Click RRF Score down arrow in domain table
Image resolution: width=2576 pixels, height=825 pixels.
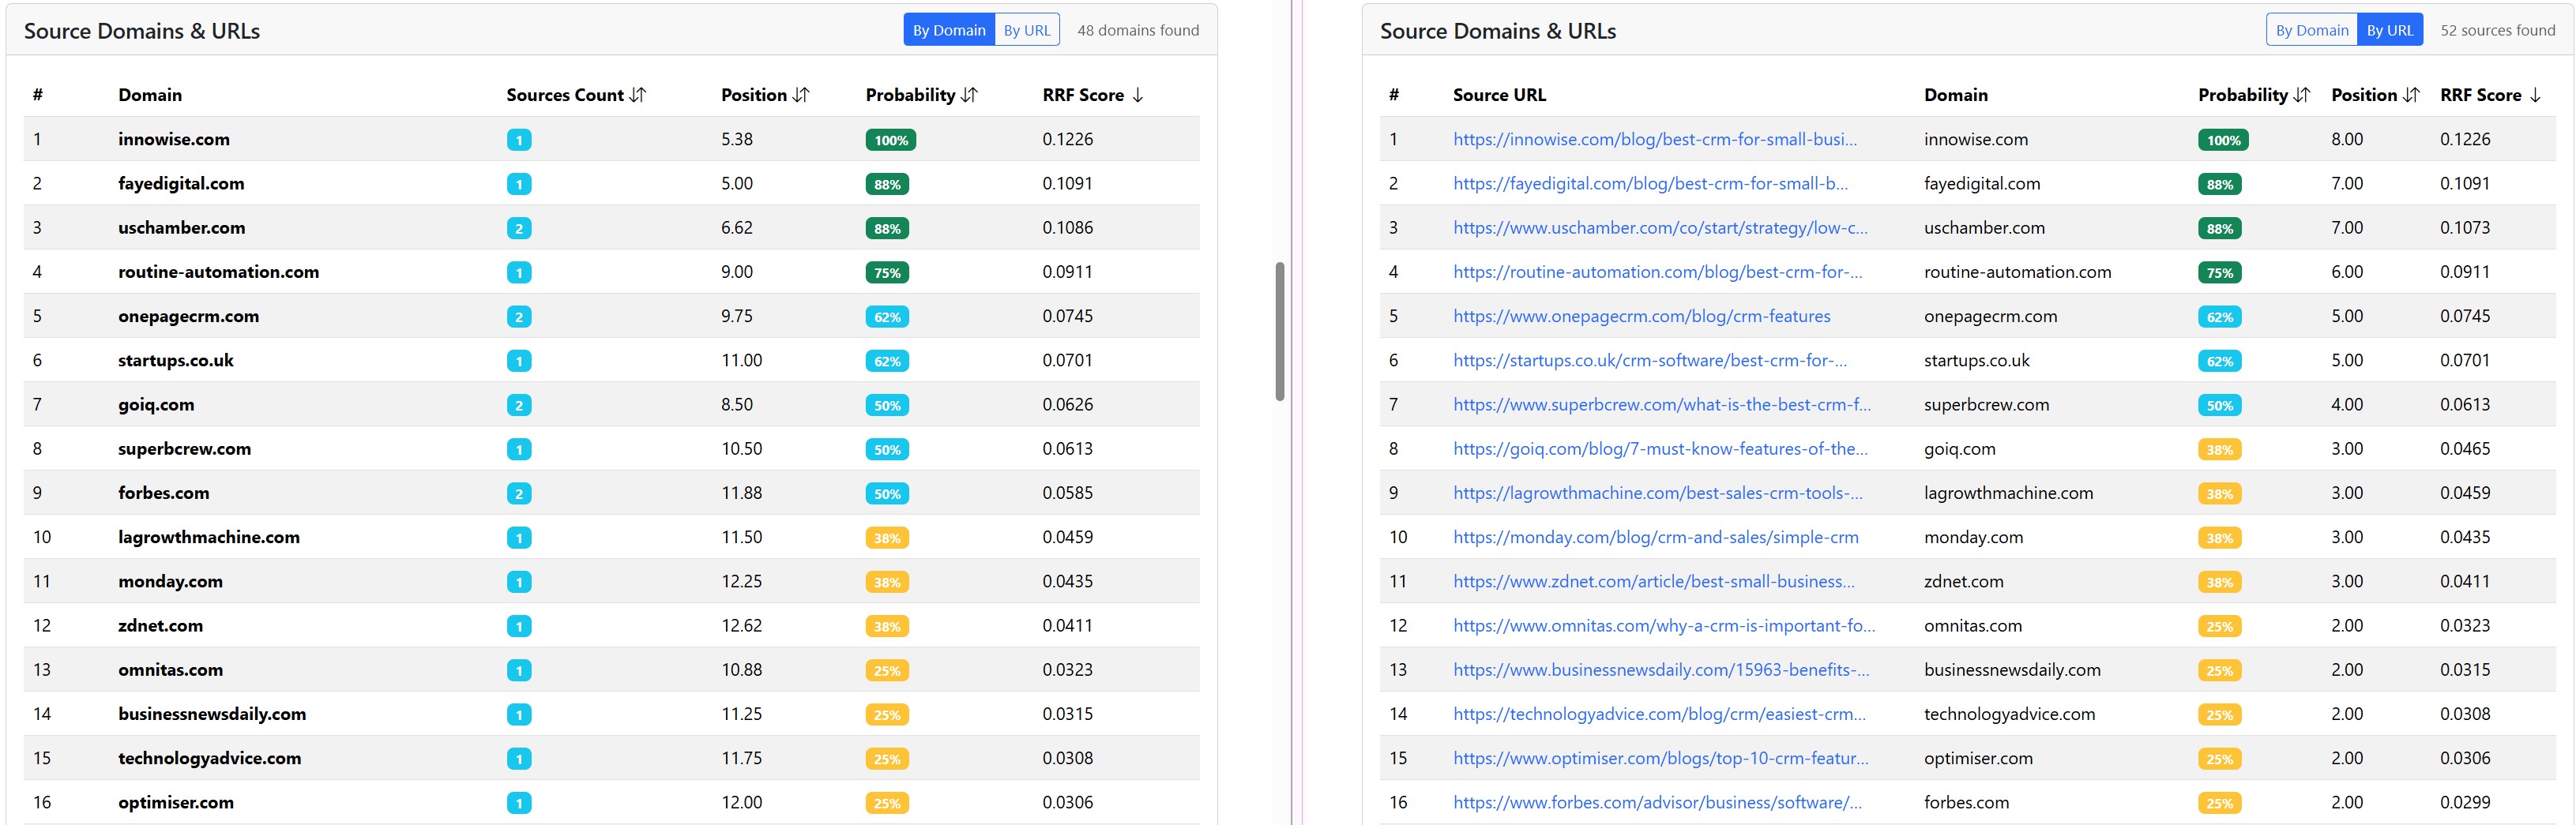point(1137,95)
